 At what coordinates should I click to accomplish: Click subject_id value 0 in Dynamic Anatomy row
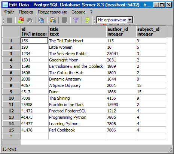coord(151,79)
